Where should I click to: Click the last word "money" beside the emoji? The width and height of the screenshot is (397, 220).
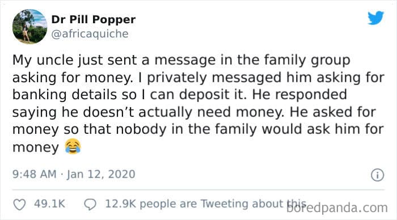pos(36,147)
